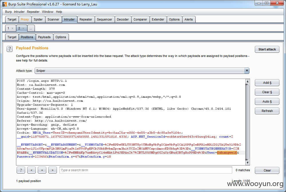Open the Window menu
The width and height of the screenshot is (286, 192).
point(47,12)
